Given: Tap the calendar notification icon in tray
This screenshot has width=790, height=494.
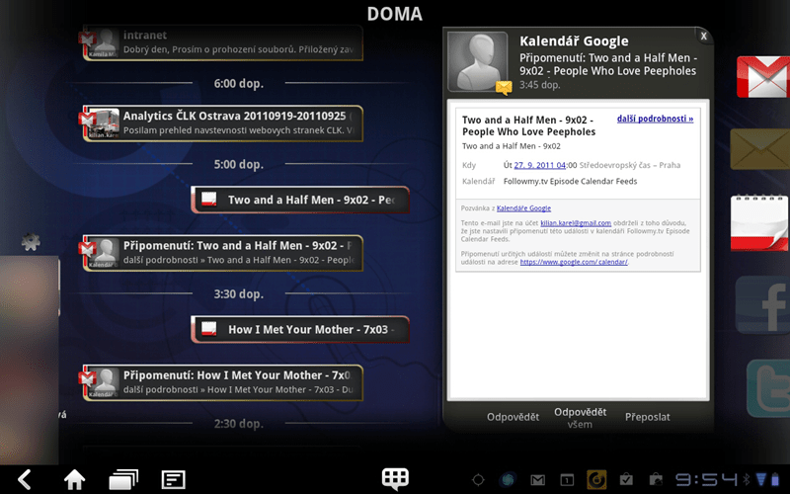Looking at the screenshot, I should tap(567, 480).
